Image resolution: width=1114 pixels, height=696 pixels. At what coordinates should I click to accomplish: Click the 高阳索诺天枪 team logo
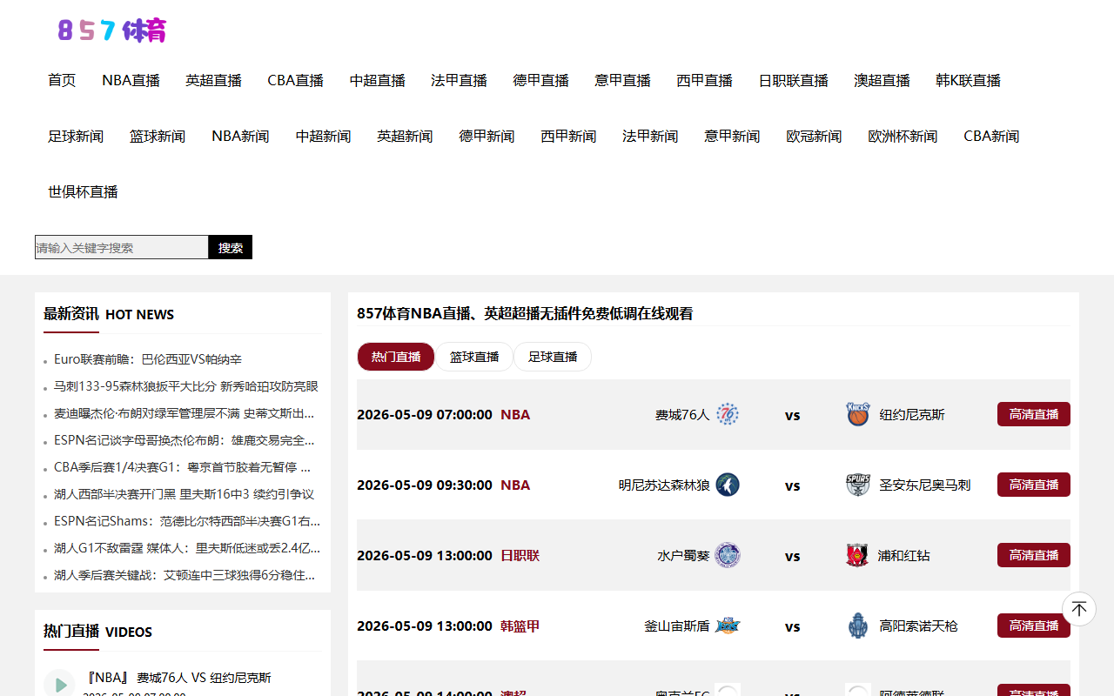(858, 626)
